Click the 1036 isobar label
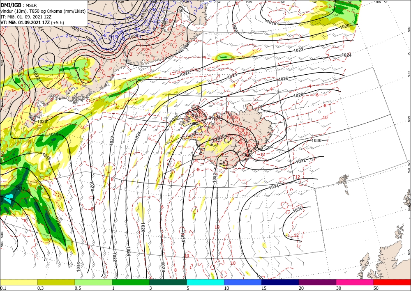This screenshot has width=411, height=291. (298, 210)
